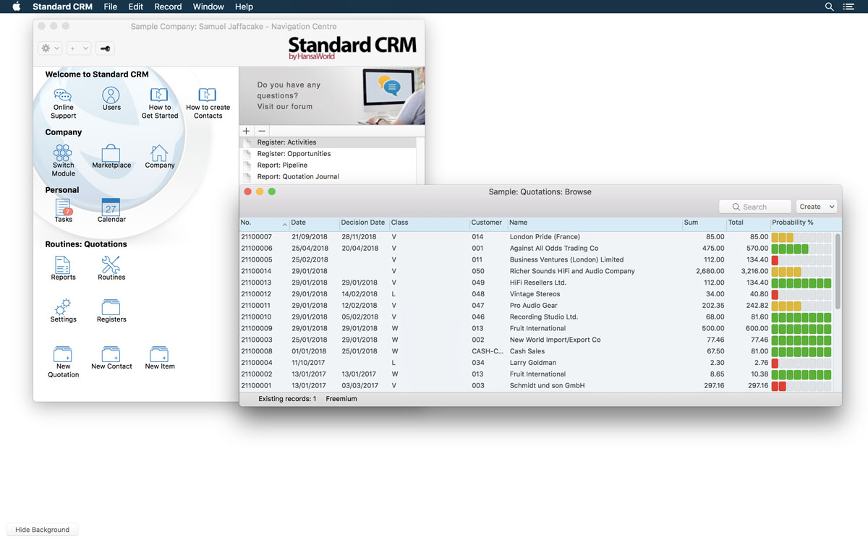This screenshot has width=868, height=542.
Task: Click the Switch Module icon
Action: click(x=63, y=152)
